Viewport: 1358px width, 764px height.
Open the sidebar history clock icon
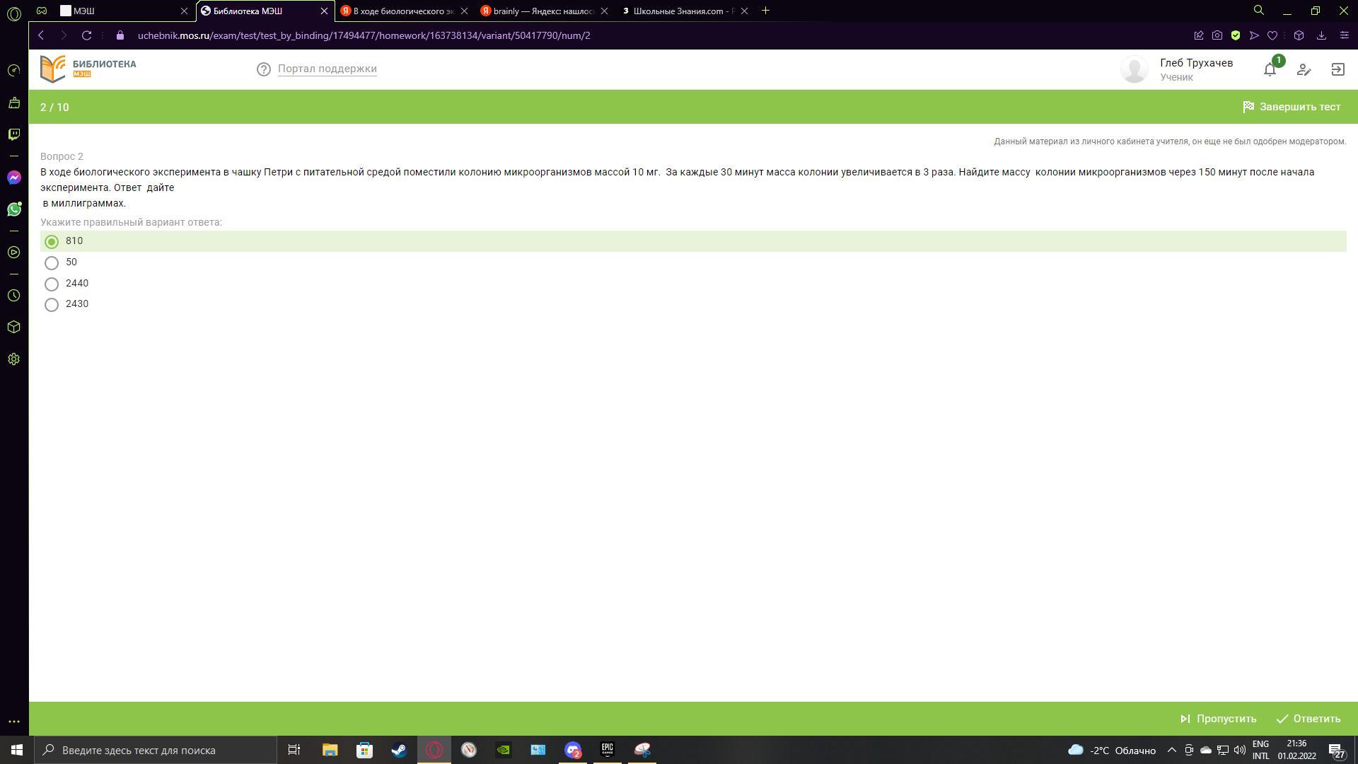coord(13,296)
